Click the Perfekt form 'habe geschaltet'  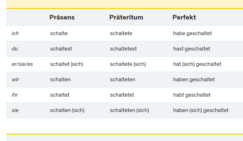(192, 33)
